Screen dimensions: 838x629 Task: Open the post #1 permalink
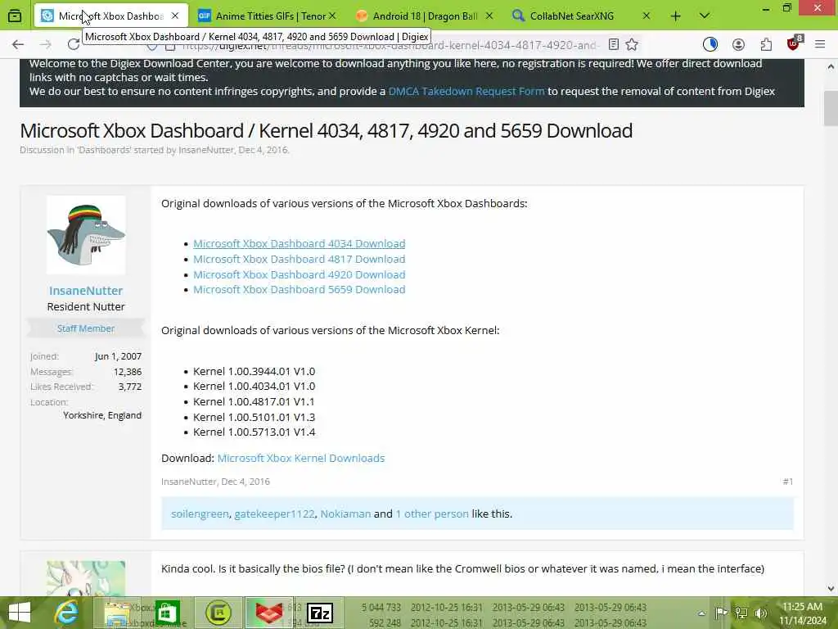[788, 482]
